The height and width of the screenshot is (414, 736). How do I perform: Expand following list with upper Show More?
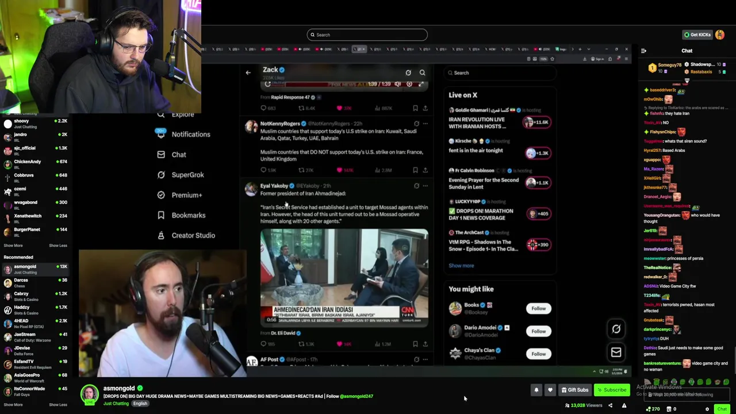tap(13, 246)
